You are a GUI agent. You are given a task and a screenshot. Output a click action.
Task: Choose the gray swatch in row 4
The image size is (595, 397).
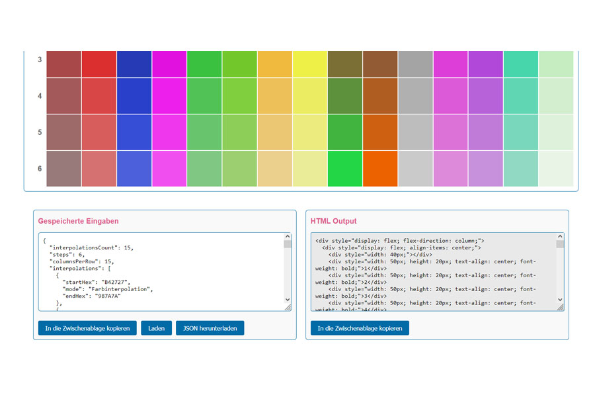click(x=415, y=96)
